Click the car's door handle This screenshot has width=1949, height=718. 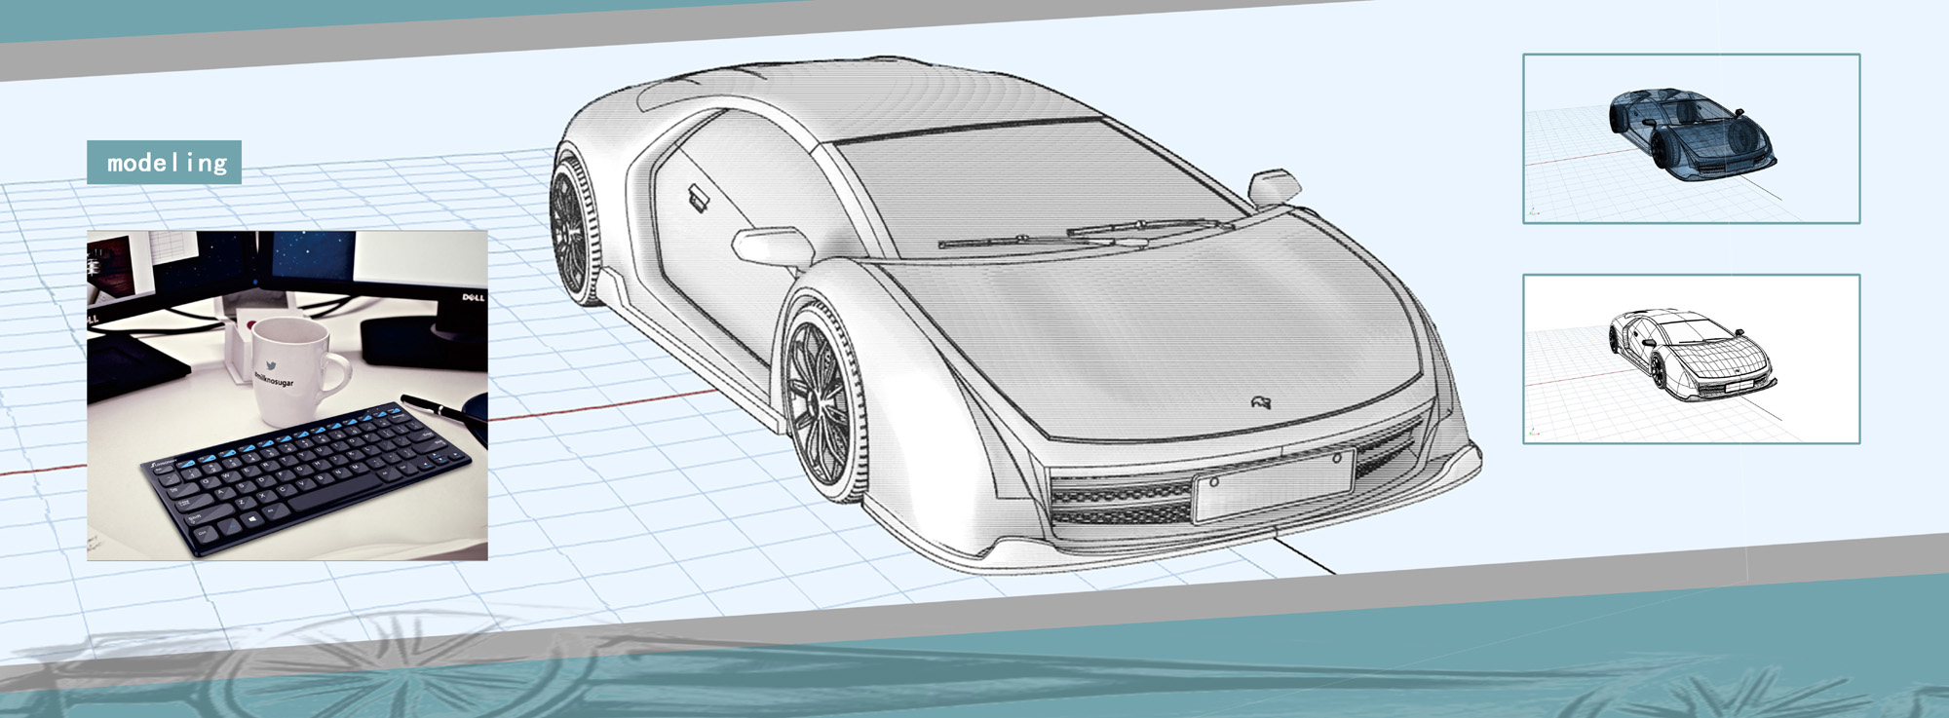pyautogui.click(x=698, y=198)
